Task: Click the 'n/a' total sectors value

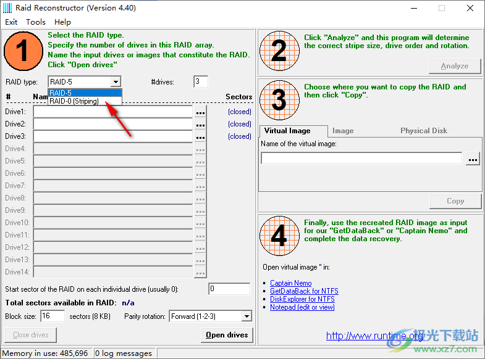Action: click(128, 303)
